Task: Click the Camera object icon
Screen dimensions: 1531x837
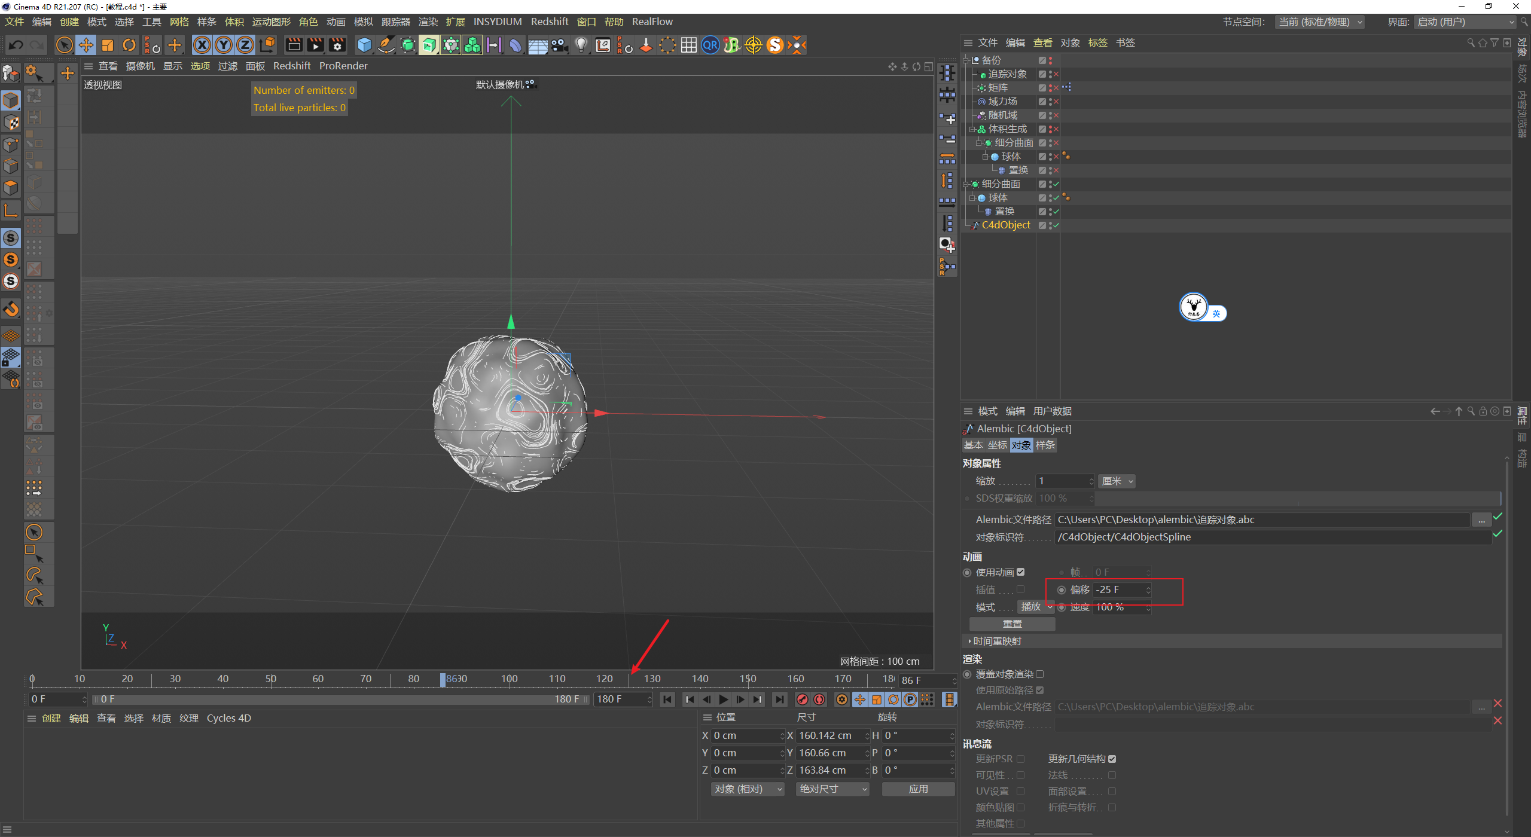Action: click(x=559, y=45)
